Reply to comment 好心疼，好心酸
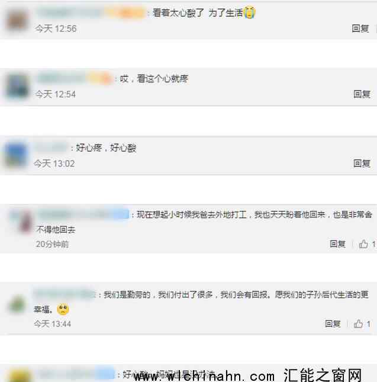This screenshot has width=377, height=382. [x=362, y=163]
